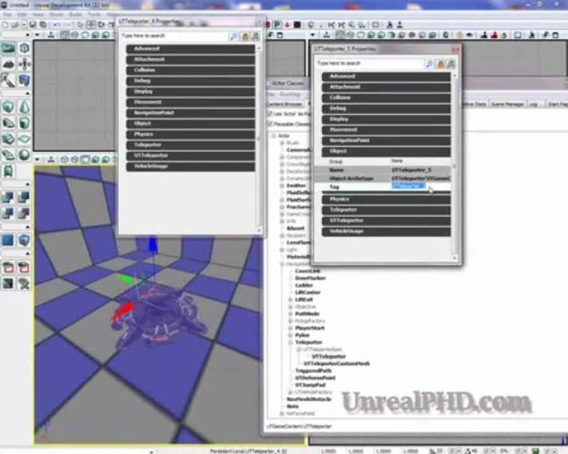Screen dimensions: 568x454
Task: Toggle scale snap checkbox beside 5%
Action: click(x=517, y=451)
